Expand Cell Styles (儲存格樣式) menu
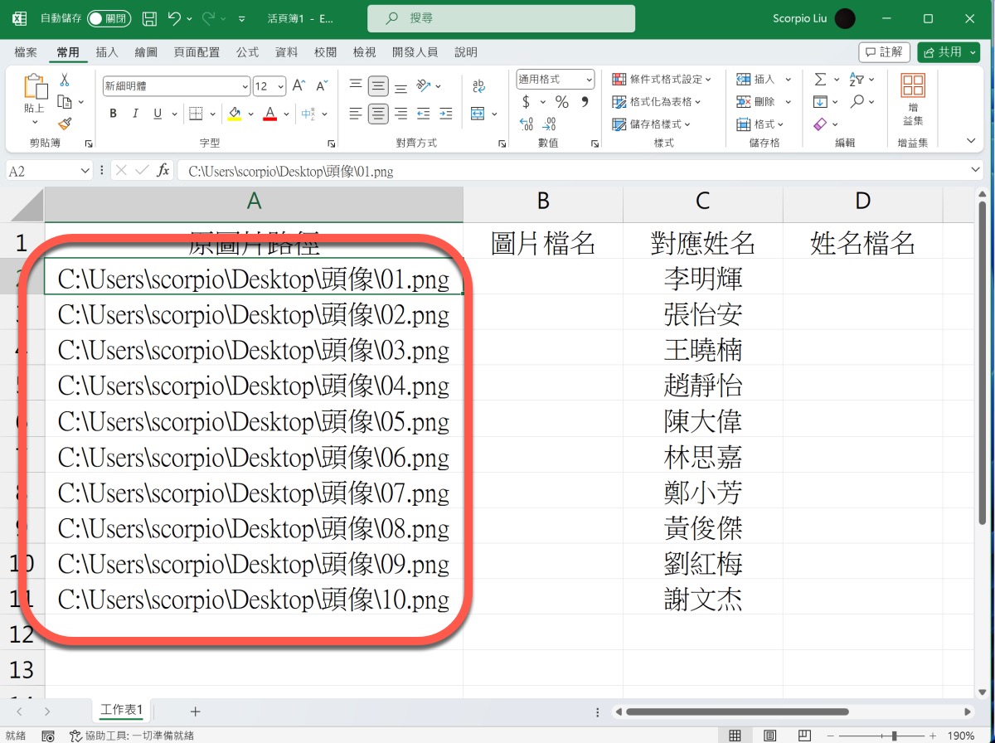 pos(652,124)
